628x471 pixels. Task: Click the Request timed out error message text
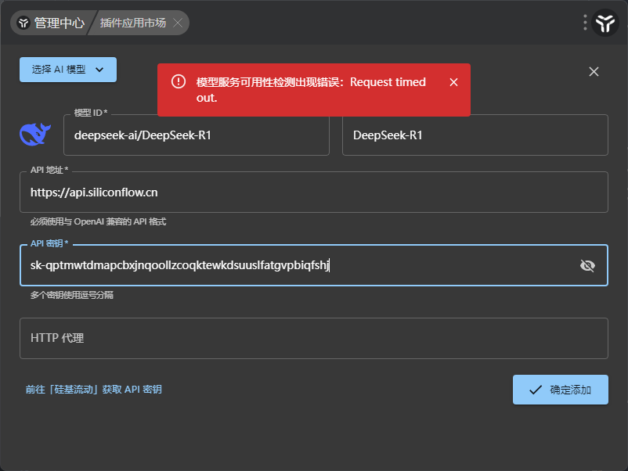(311, 90)
